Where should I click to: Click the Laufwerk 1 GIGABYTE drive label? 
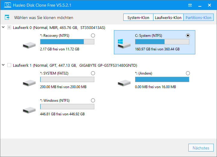point(75,65)
